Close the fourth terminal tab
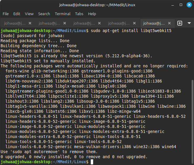Viewport: 194px width, 165px height. coord(135,23)
